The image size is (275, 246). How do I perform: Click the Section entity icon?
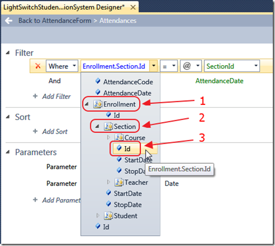click(108, 126)
